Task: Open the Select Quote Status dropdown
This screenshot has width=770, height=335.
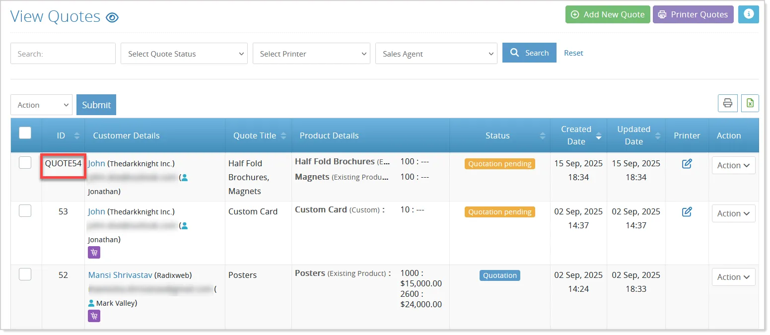Action: (x=184, y=54)
